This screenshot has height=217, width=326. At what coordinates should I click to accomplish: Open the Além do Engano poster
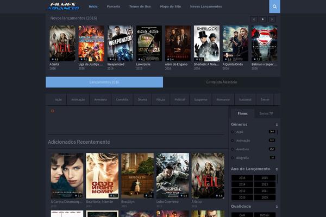coord(178,43)
